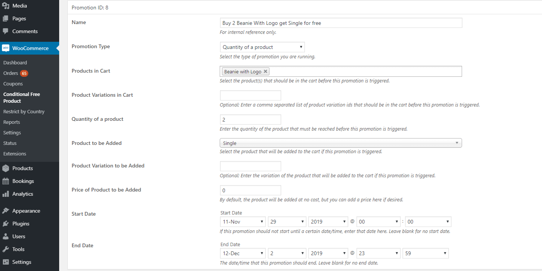
Task: Click the Analytics bar chart icon
Action: (6, 194)
